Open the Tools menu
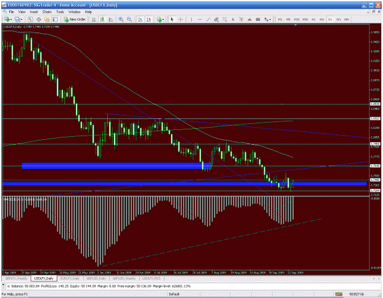Viewport: 383px width, 298px height. pyautogui.click(x=60, y=12)
